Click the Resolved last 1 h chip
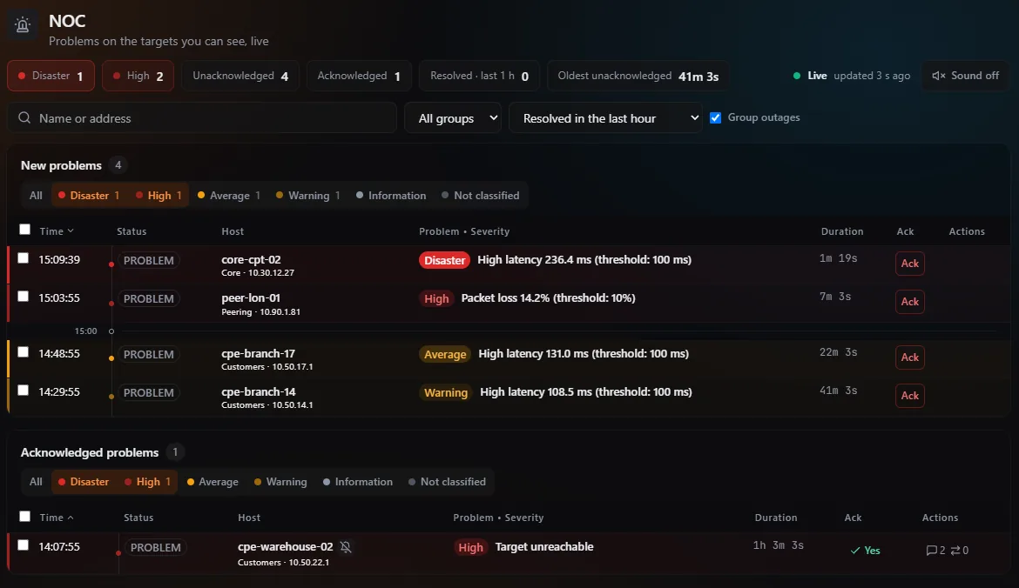The width and height of the screenshot is (1019, 588). pos(479,76)
